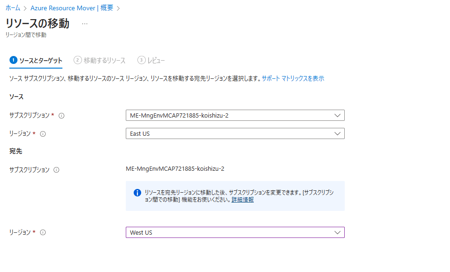Select the ソースとターゲット tab
This screenshot has width=450, height=272.
click(36, 60)
